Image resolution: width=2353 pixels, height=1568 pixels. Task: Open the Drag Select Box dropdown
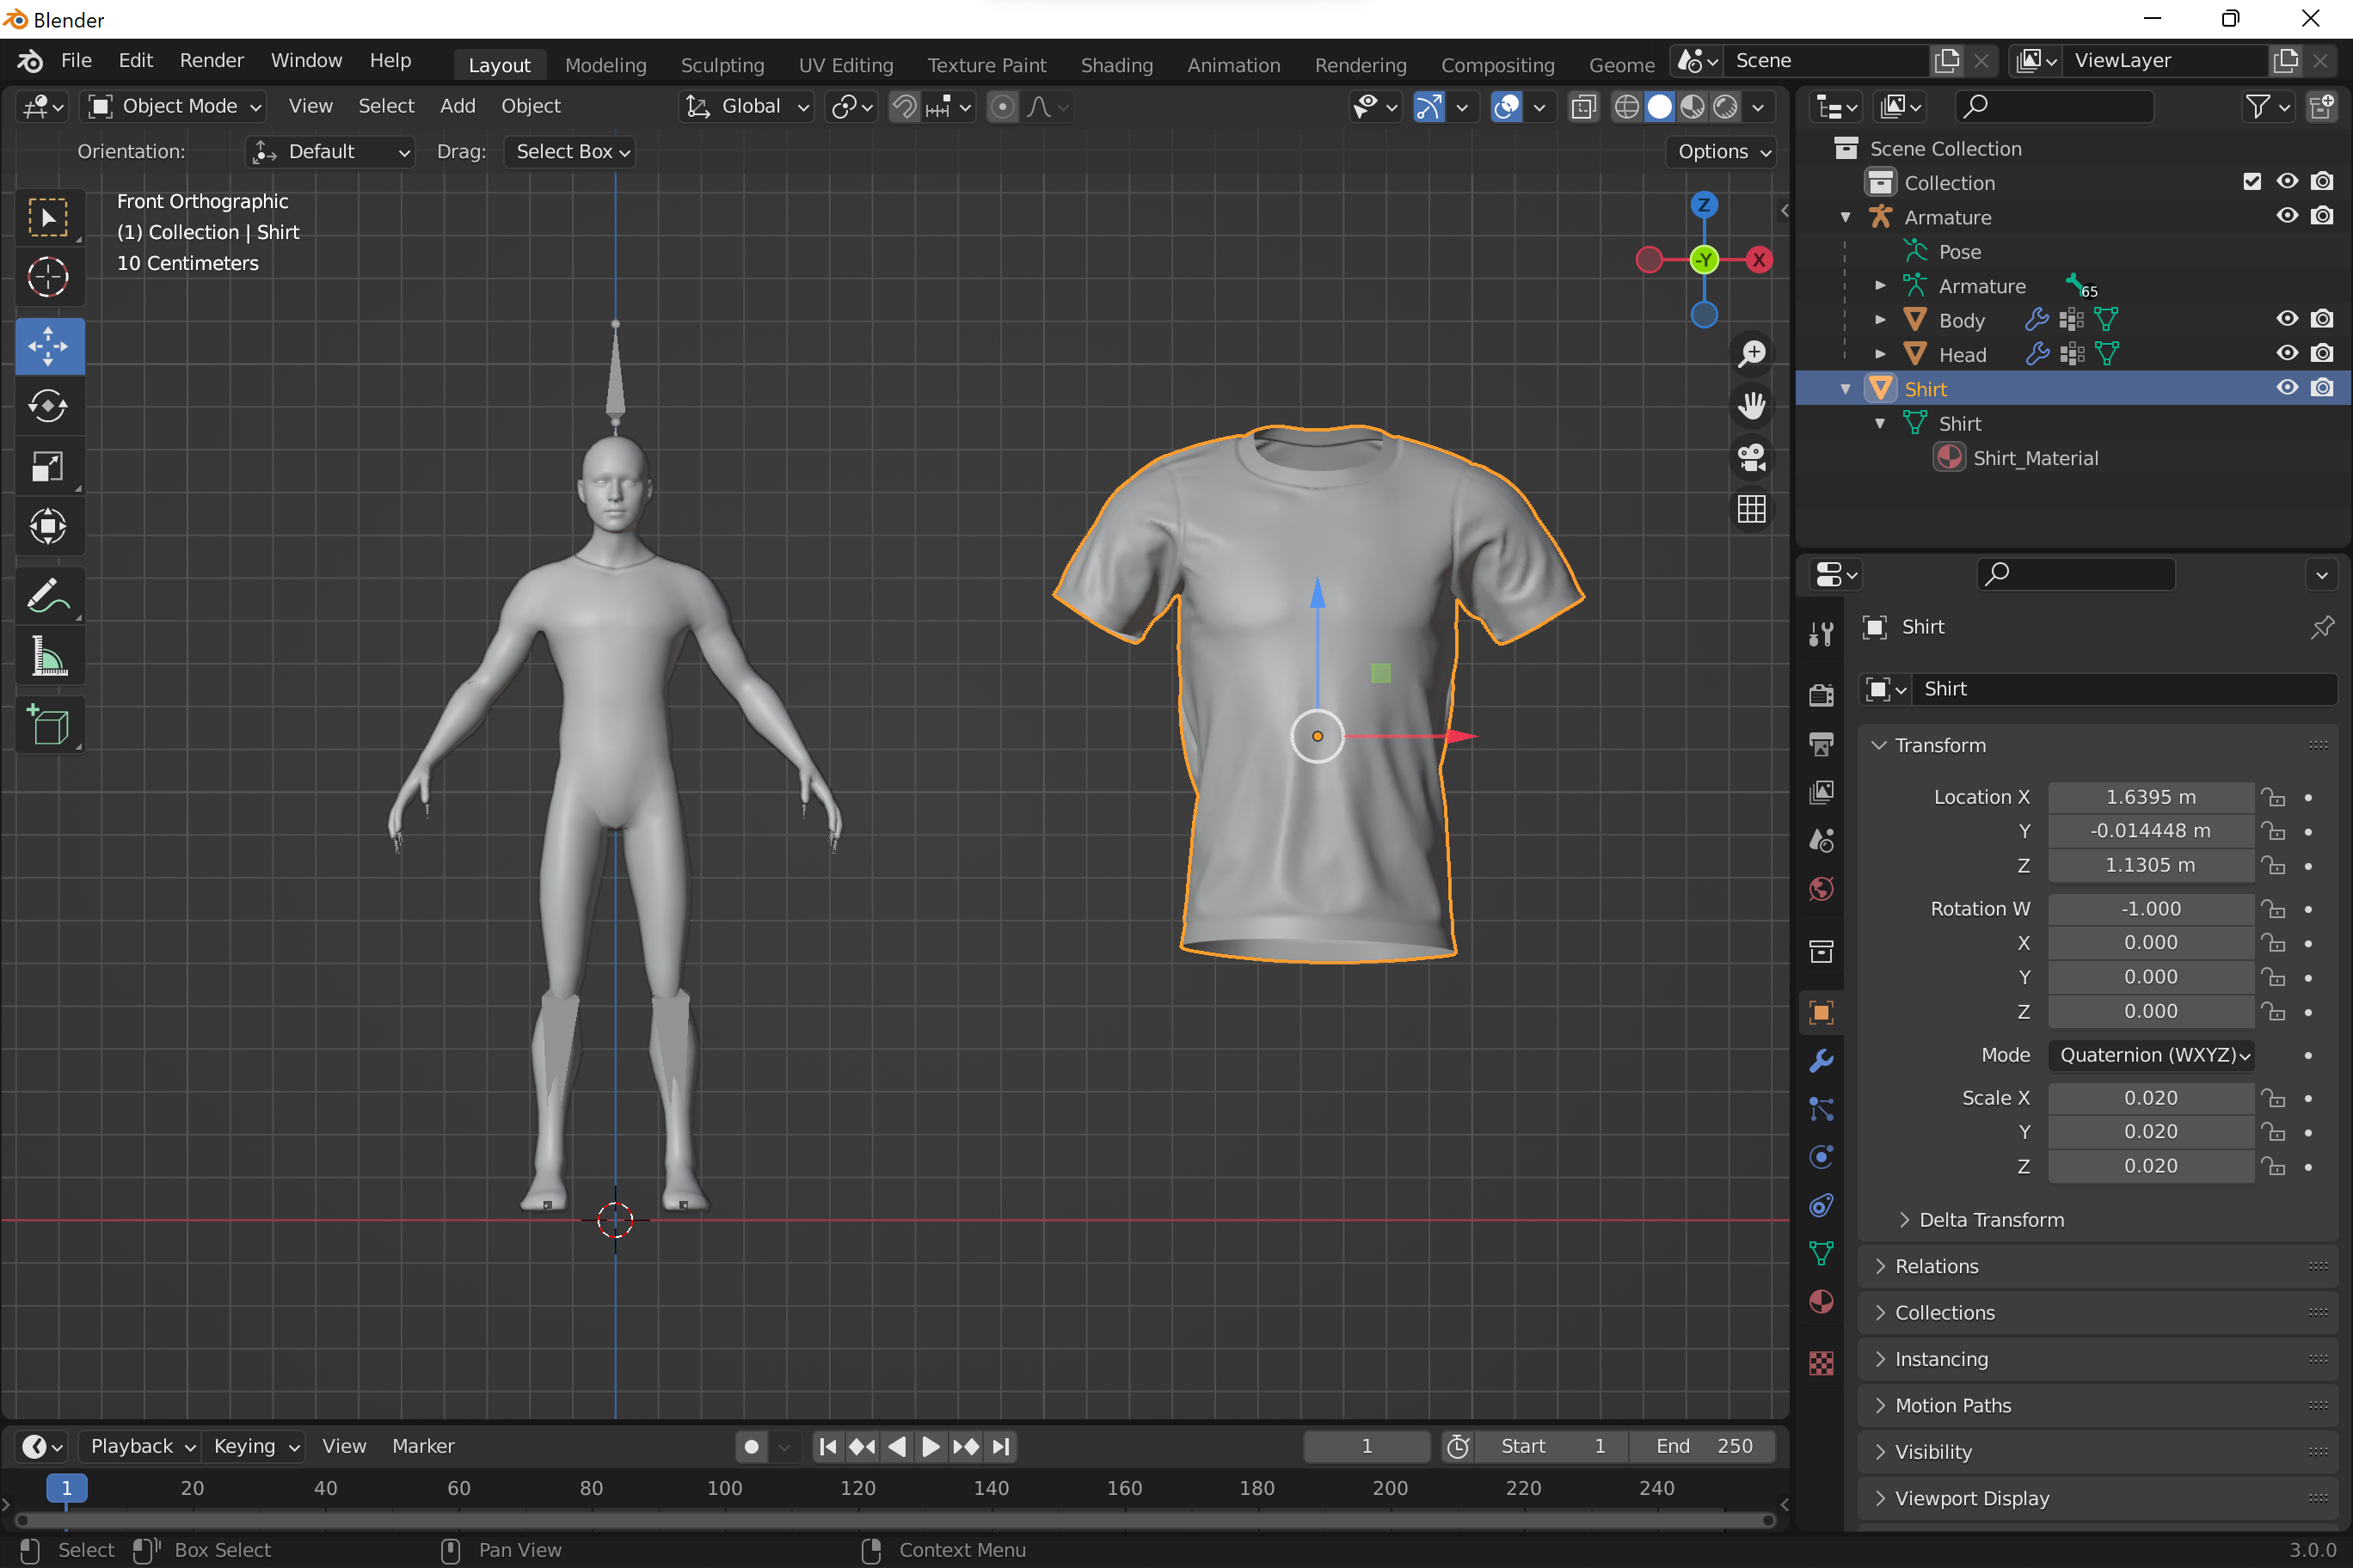[x=571, y=152]
